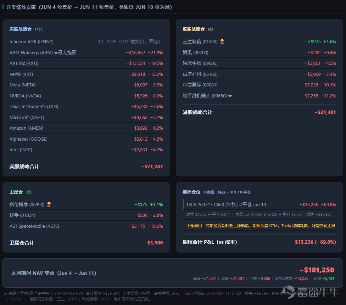346x305 pixels.
Task: Click the 美股战略合计 total of −$71,247
Action: pyautogui.click(x=152, y=166)
